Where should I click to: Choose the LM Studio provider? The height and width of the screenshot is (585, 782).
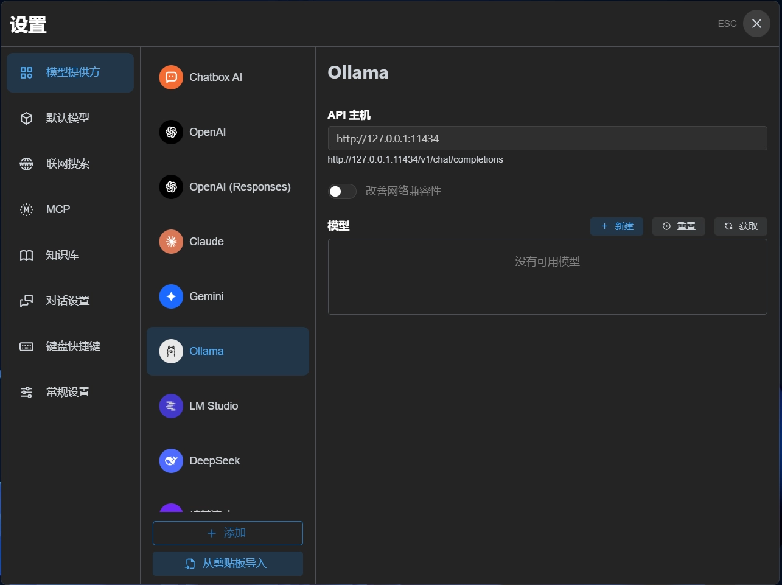click(x=228, y=406)
